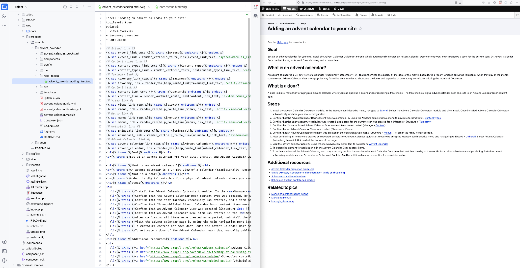Collapse the modules folder
The height and width of the screenshot is (268, 520).
[x=23, y=37]
